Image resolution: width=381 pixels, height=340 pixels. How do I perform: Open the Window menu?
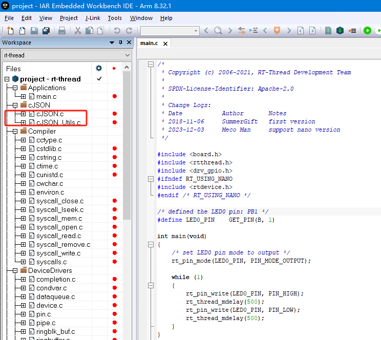[x=141, y=18]
